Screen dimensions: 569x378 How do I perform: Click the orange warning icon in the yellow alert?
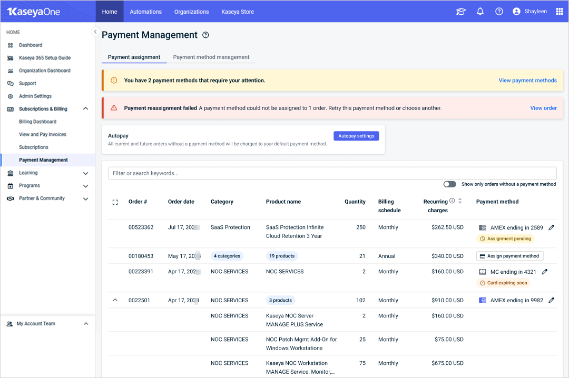[x=114, y=80]
